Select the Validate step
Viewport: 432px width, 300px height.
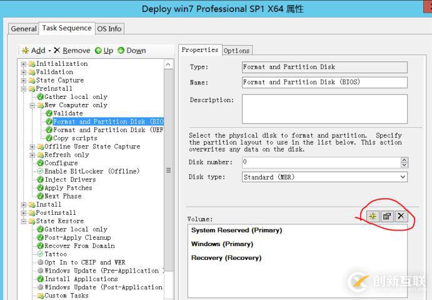(x=68, y=113)
